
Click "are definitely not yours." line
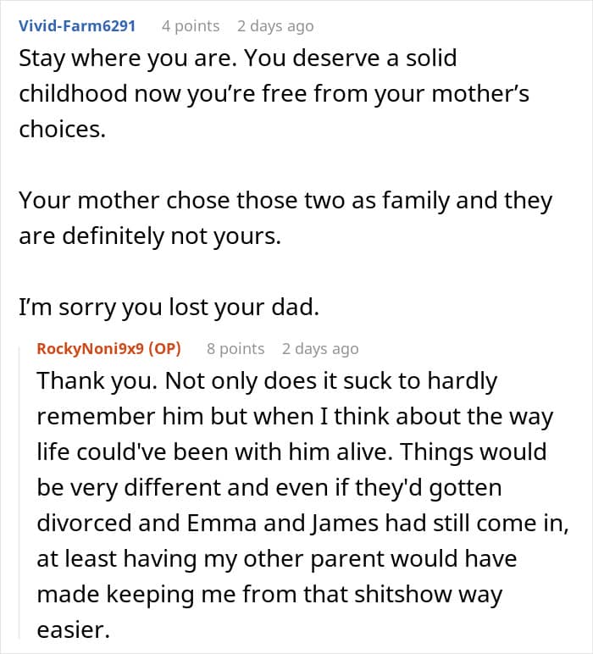[x=149, y=236]
